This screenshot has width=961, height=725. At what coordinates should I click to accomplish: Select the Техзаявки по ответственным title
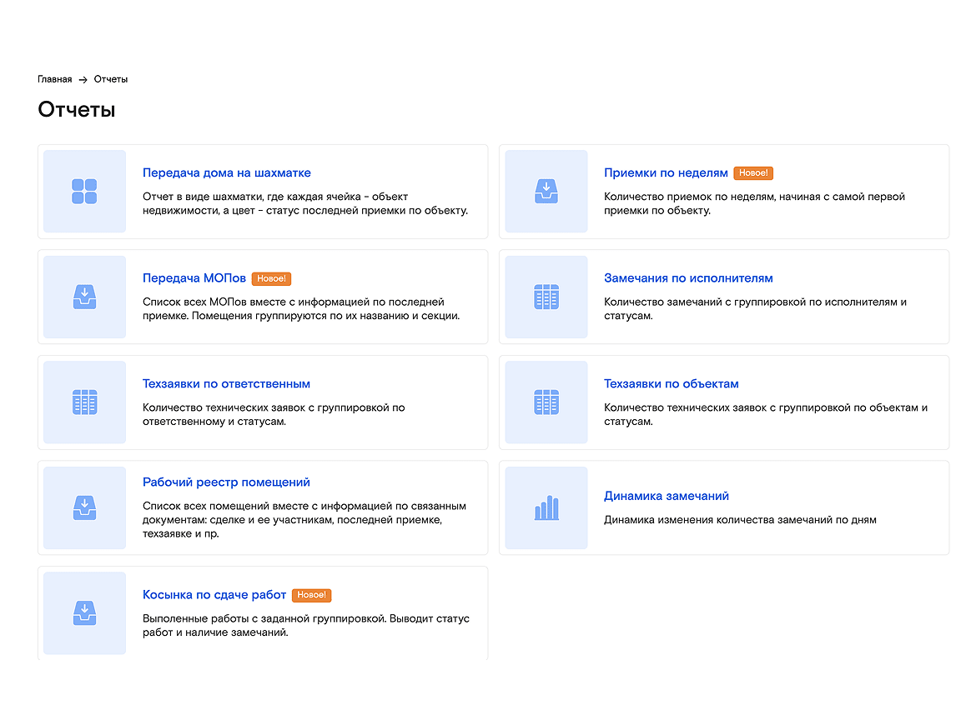click(x=226, y=384)
